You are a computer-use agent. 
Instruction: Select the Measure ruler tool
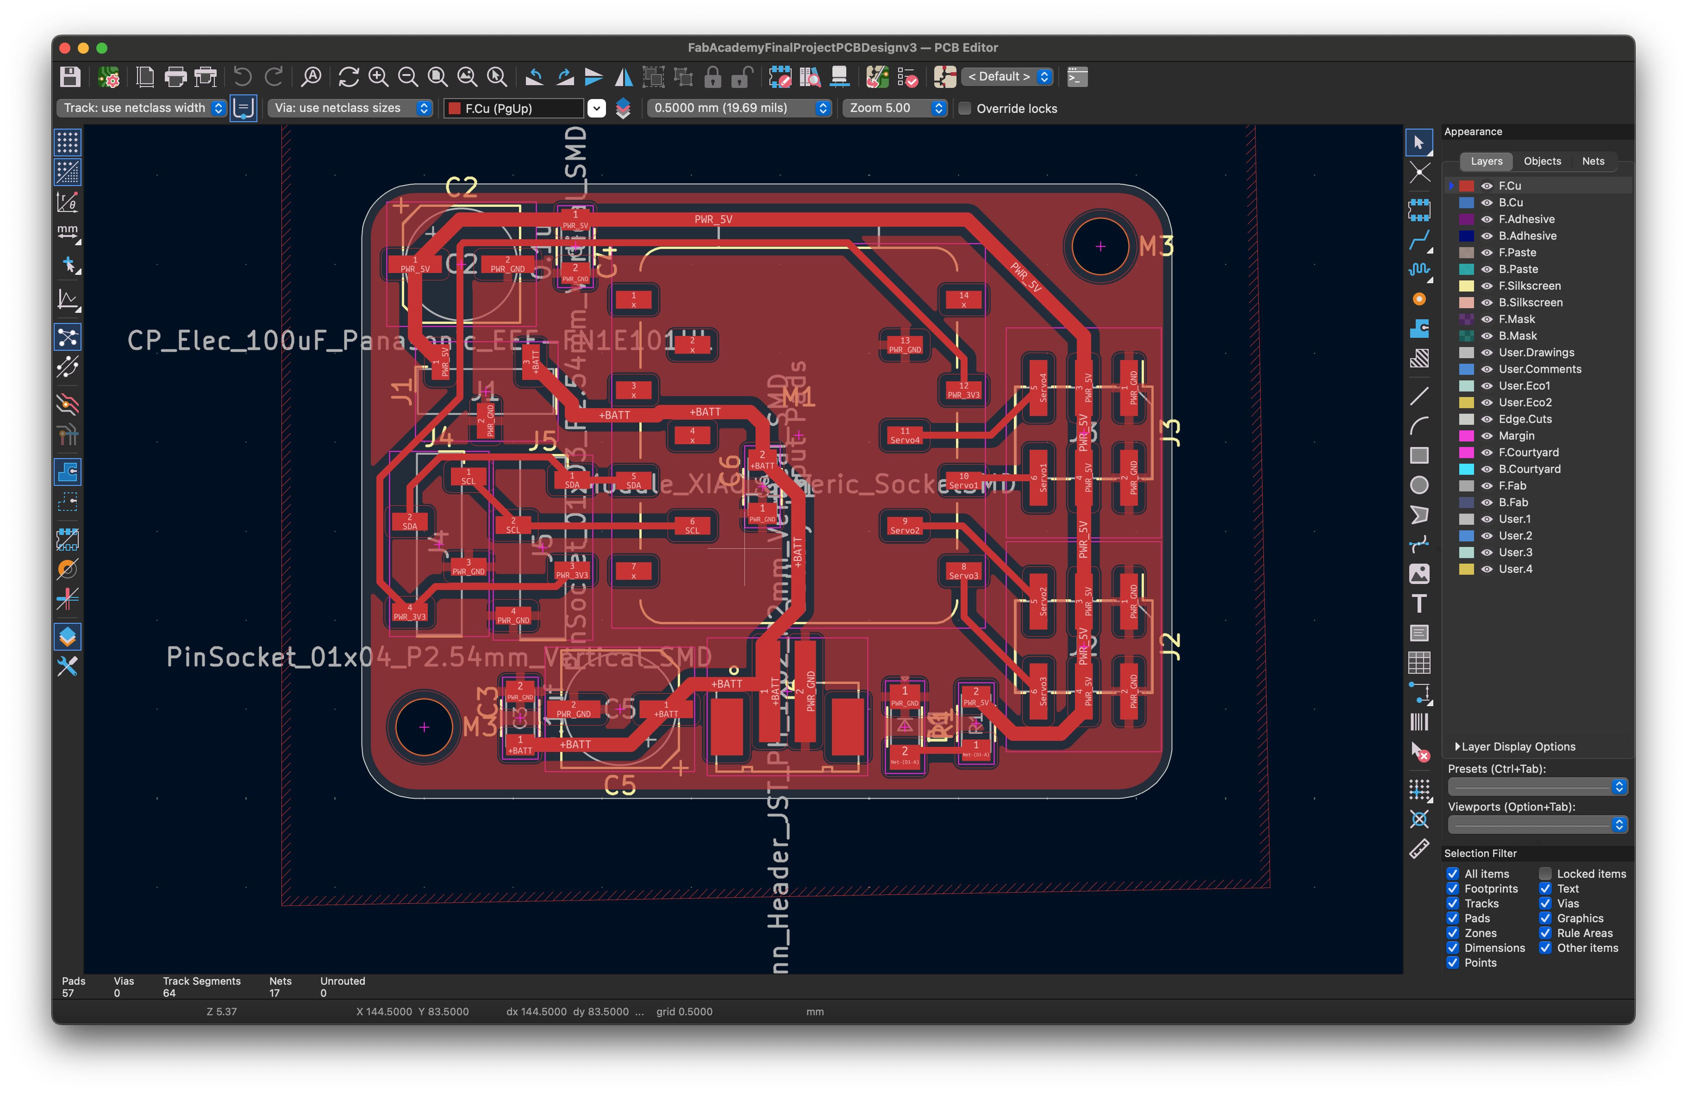pos(1418,849)
